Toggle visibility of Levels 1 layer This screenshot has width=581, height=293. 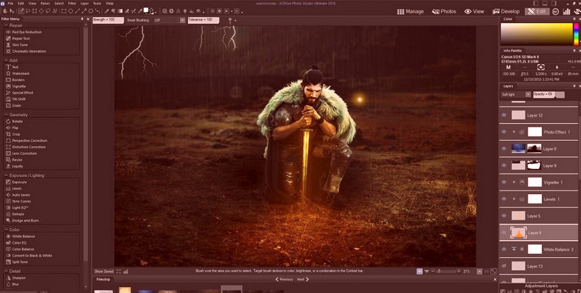(x=504, y=199)
